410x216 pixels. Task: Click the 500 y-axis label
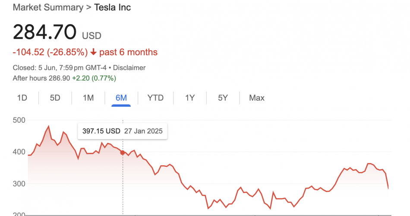point(19,120)
